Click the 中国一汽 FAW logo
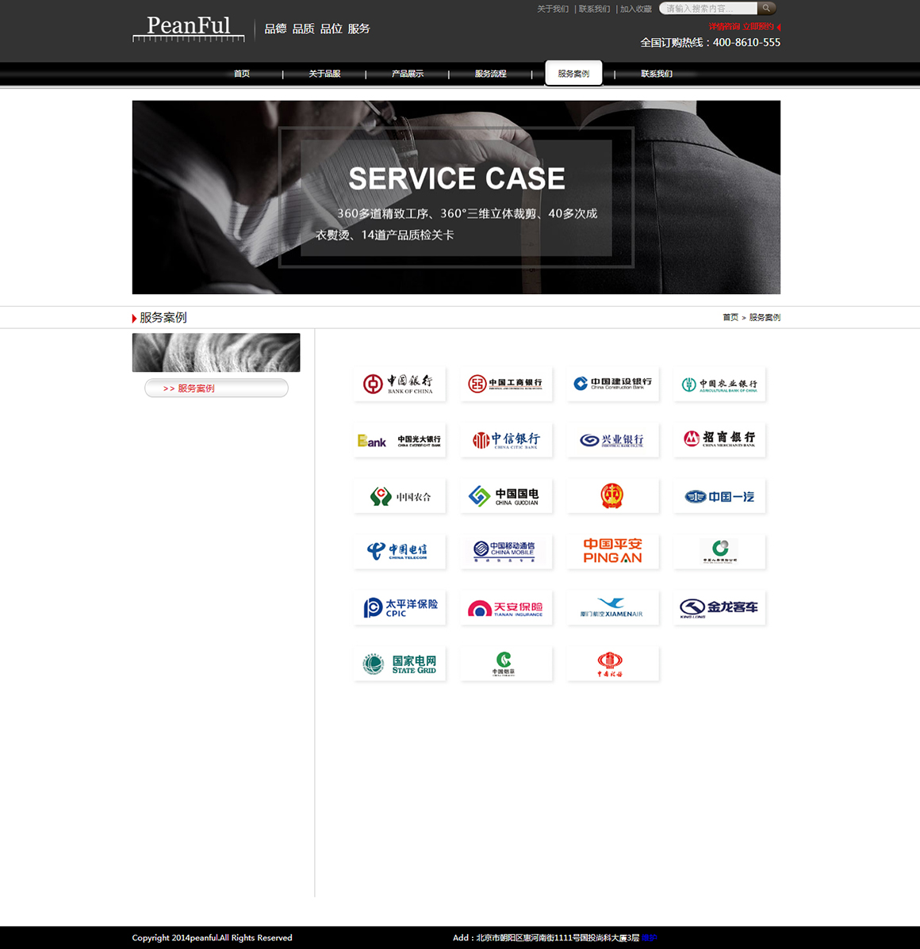Image resolution: width=920 pixels, height=949 pixels. pos(719,496)
